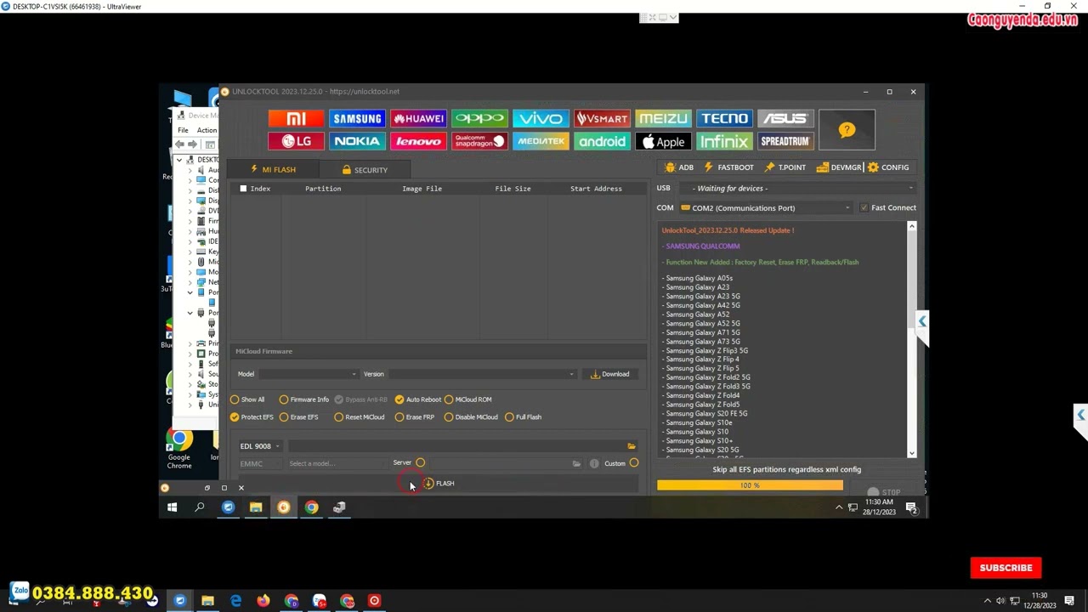This screenshot has width=1088, height=612.
Task: Select the Infinix brand logo
Action: (x=724, y=141)
